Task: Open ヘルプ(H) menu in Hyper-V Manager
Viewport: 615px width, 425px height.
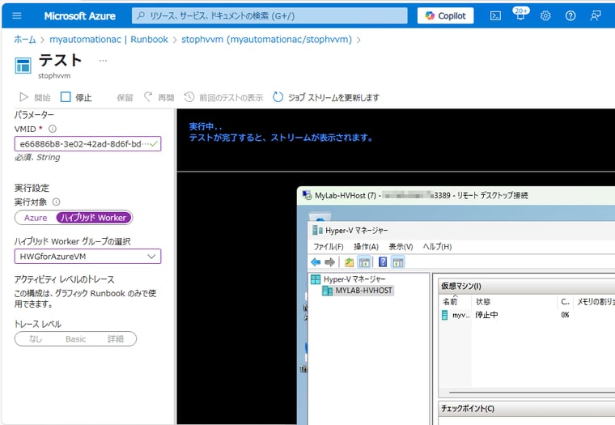Action: [x=437, y=246]
